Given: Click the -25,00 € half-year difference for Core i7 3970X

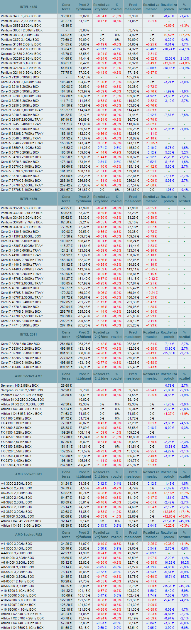Looking at the screenshot, I should 169,353.
